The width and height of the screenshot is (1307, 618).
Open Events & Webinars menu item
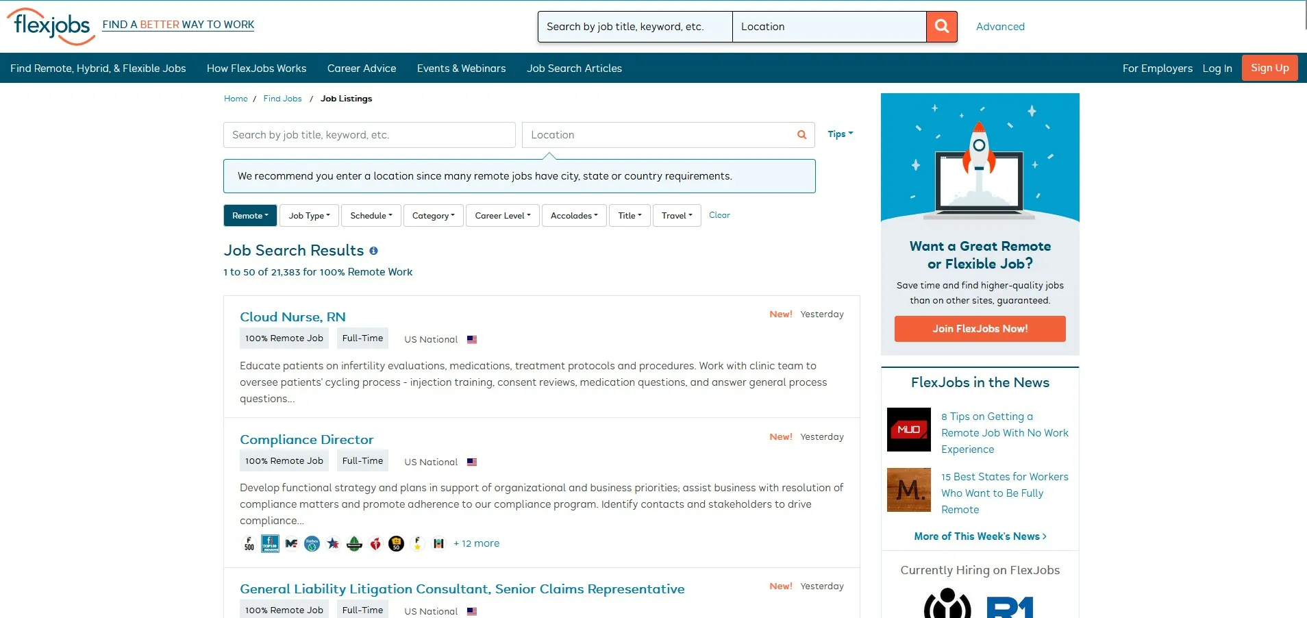click(x=462, y=69)
